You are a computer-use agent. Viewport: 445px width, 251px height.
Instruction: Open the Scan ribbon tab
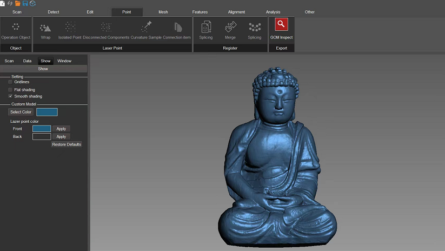point(17,12)
